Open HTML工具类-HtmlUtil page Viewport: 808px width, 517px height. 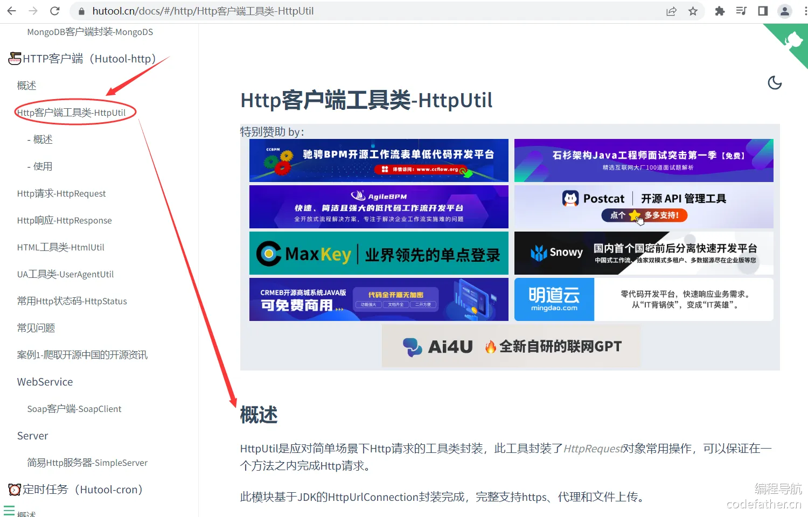pyautogui.click(x=61, y=247)
